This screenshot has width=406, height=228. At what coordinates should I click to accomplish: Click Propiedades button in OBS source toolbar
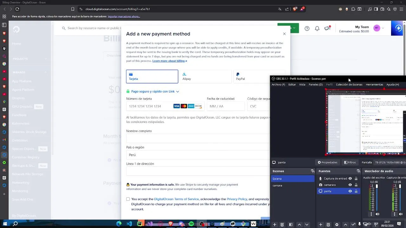pyautogui.click(x=328, y=162)
